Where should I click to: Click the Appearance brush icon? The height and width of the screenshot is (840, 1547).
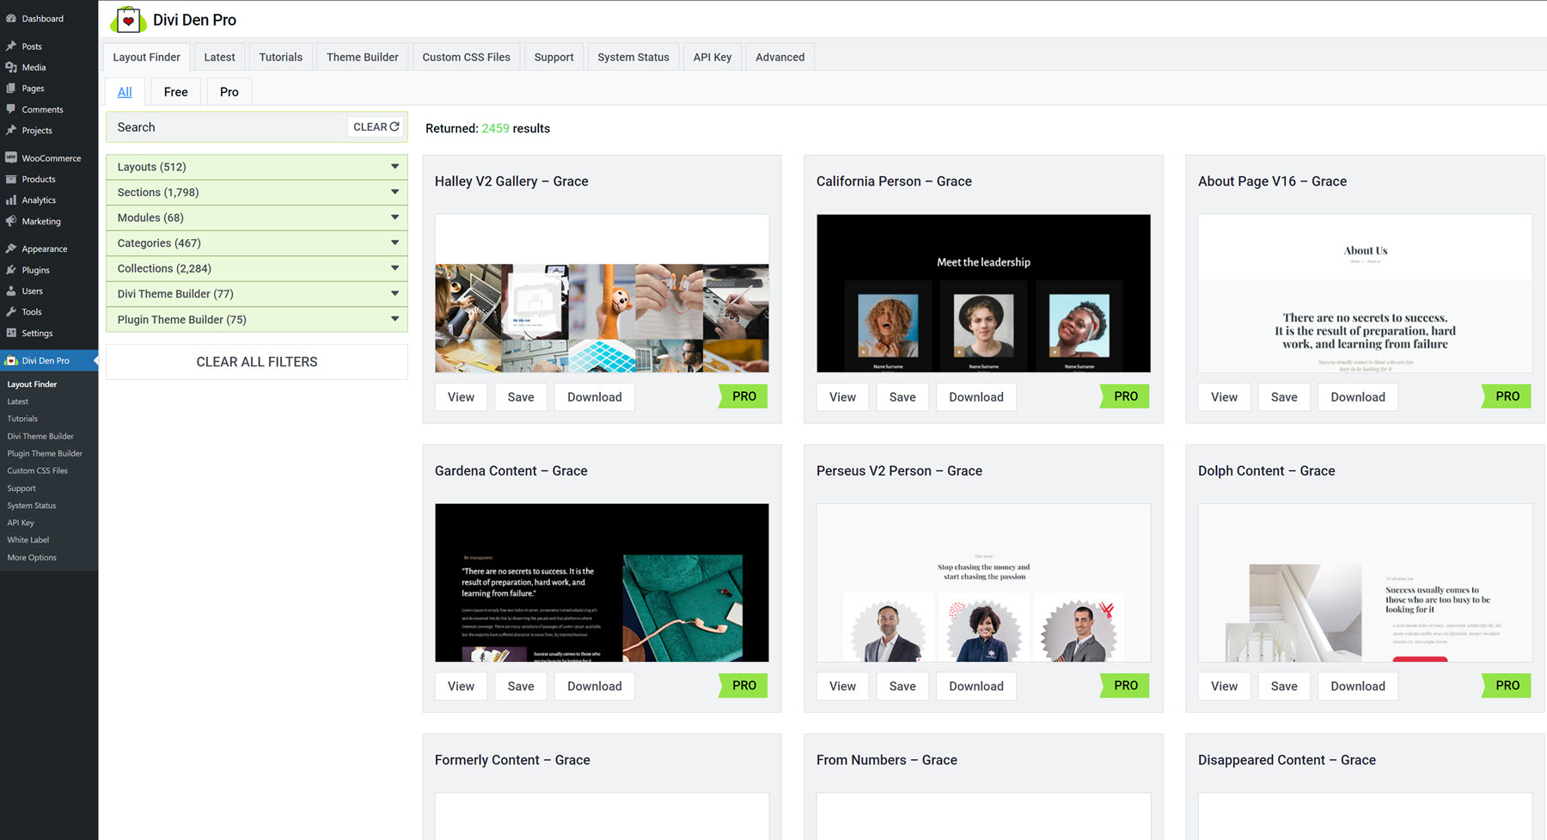pos(11,248)
